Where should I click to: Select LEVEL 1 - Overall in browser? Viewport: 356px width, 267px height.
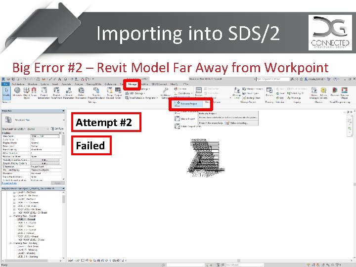[x=27, y=220]
